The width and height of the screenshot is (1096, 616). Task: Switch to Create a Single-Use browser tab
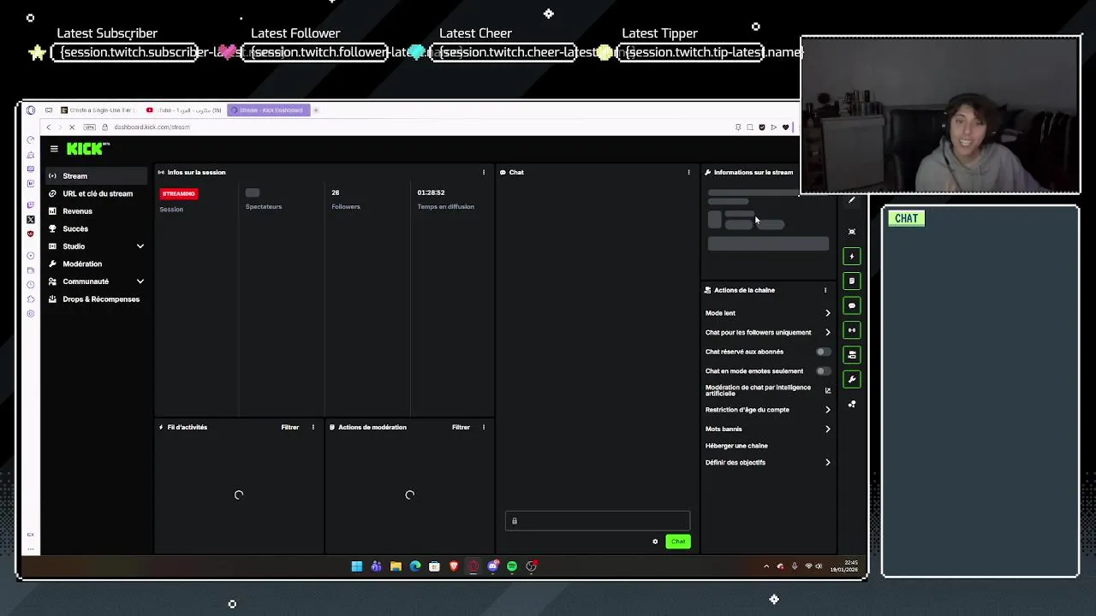tap(98, 110)
